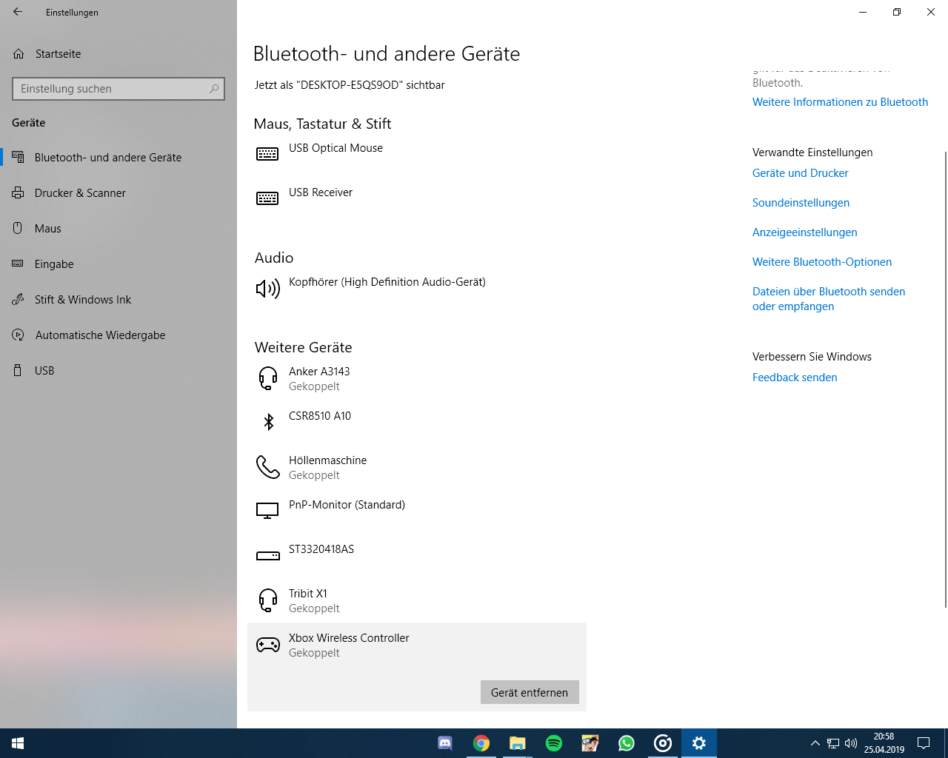
Task: Open Startseite home icon
Action: point(19,54)
